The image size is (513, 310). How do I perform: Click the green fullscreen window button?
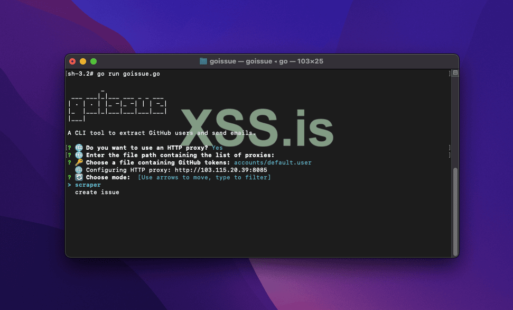pos(94,61)
